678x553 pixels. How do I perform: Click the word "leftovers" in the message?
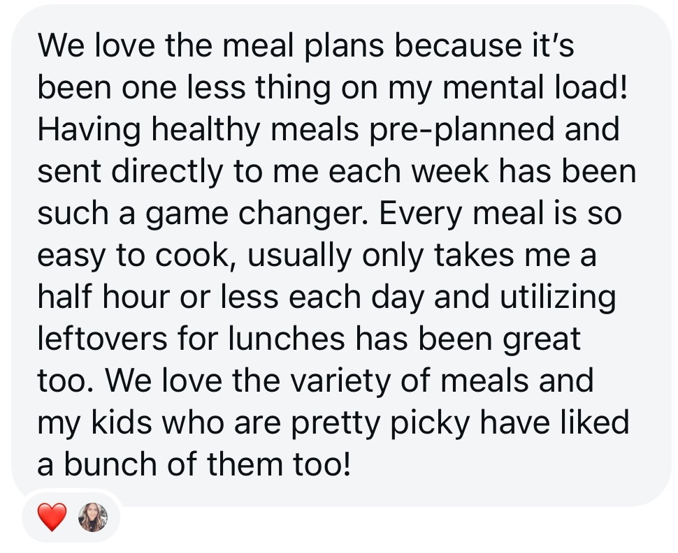pos(102,339)
